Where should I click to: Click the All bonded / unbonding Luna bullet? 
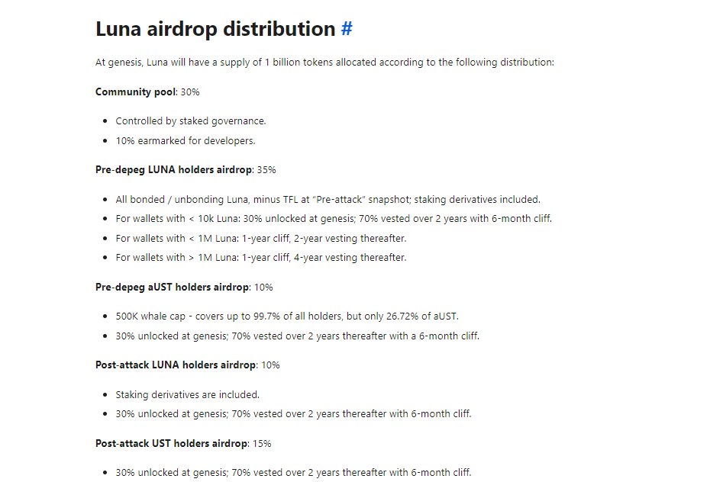328,200
